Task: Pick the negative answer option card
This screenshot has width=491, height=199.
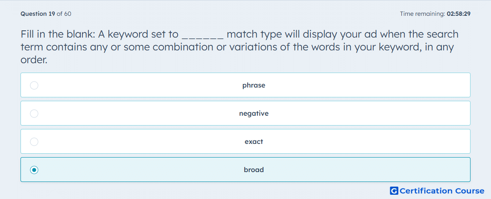Action: click(245, 113)
